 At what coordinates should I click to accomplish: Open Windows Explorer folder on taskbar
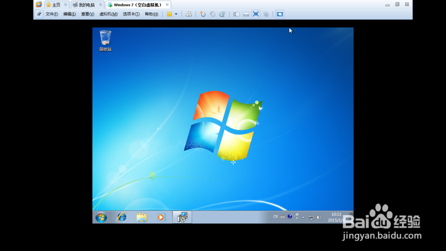coord(142,218)
